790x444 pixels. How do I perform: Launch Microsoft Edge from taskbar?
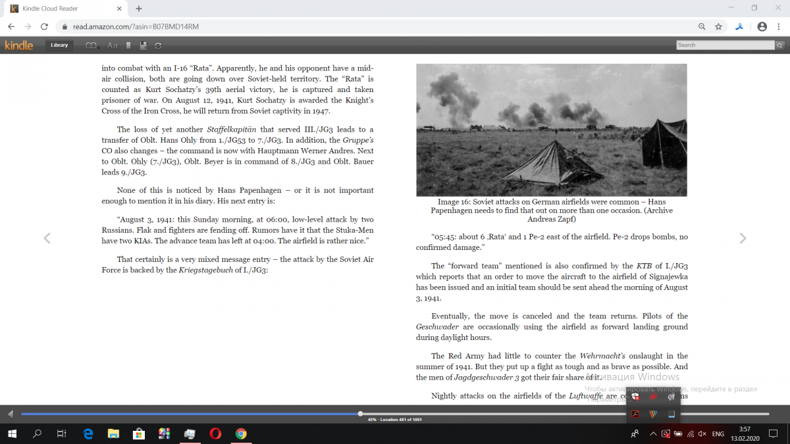[x=88, y=433]
